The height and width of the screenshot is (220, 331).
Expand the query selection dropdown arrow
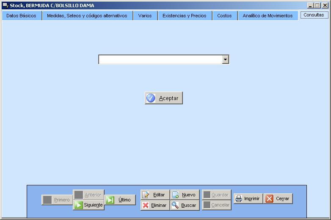225,60
